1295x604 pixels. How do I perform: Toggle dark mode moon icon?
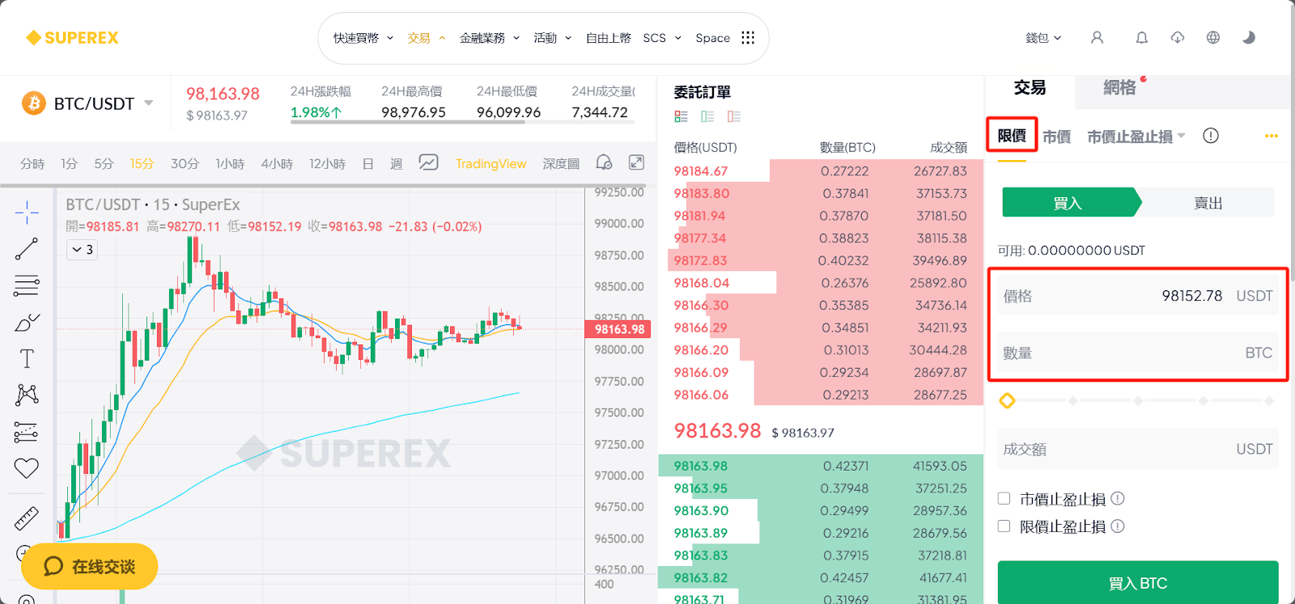(x=1249, y=38)
